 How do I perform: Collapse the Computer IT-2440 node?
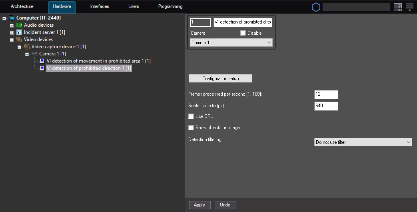point(4,19)
